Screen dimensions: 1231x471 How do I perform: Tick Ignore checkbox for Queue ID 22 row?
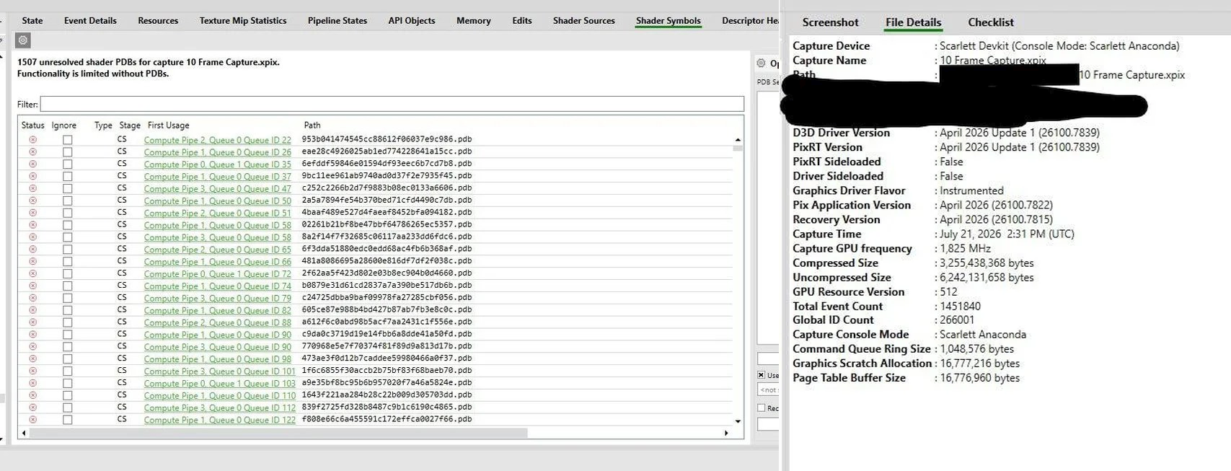pyautogui.click(x=67, y=140)
